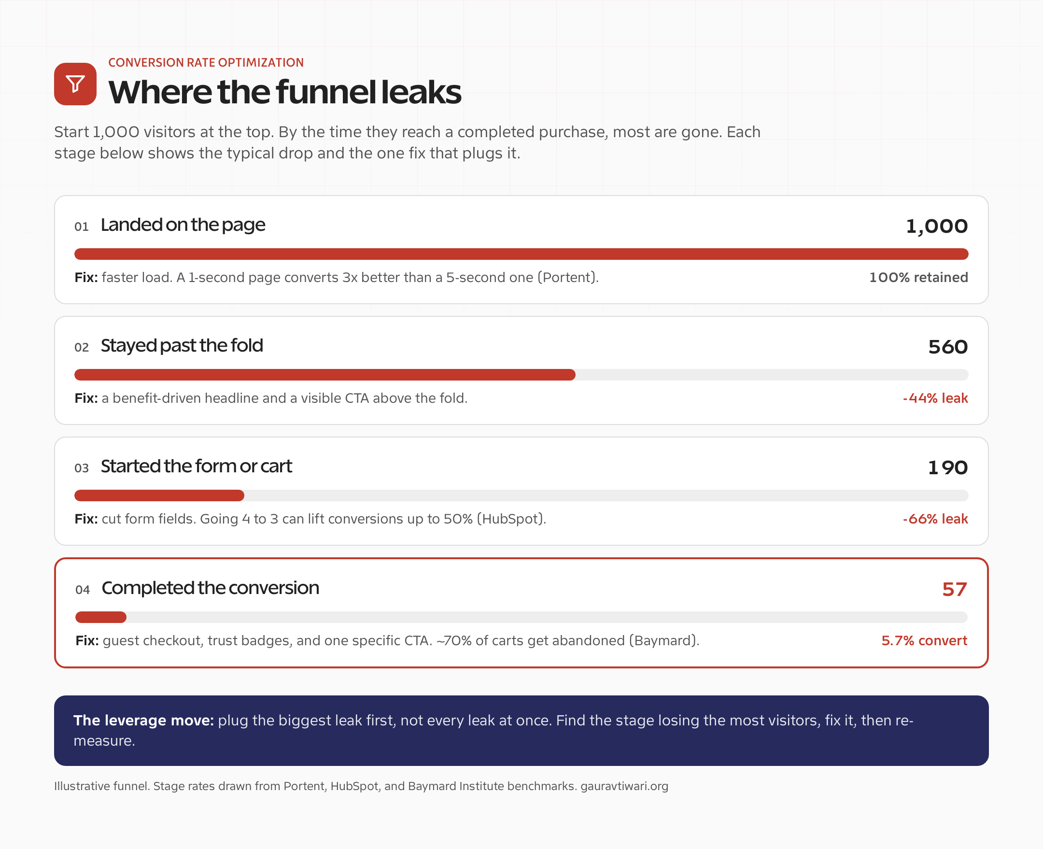
Task: Click 'The leverage move:' bold text in the navy banner
Action: pyautogui.click(x=144, y=721)
